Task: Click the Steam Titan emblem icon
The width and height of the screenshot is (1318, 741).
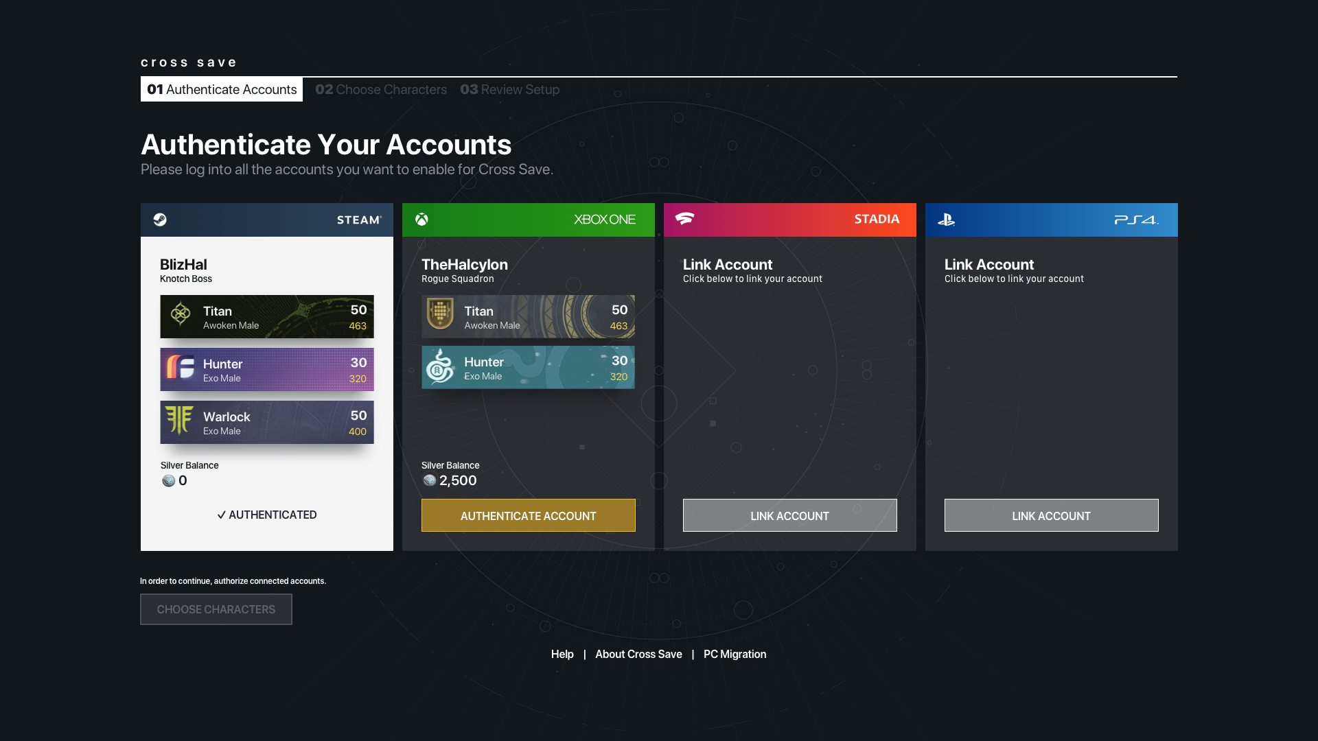Action: [181, 314]
